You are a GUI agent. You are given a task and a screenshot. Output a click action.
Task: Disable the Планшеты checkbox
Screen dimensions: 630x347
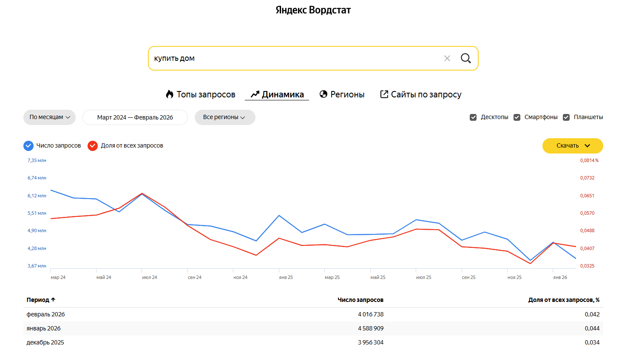pos(566,117)
